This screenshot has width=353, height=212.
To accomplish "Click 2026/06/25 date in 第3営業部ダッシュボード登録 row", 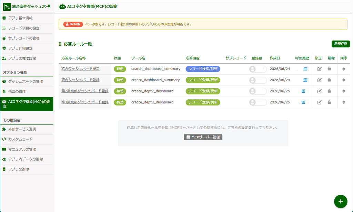I will click(x=280, y=102).
